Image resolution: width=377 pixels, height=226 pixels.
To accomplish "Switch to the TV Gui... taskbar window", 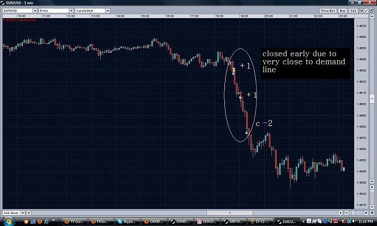I will point(74,221).
